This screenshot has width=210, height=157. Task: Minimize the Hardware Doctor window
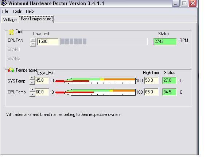pyautogui.click(x=175, y=3)
